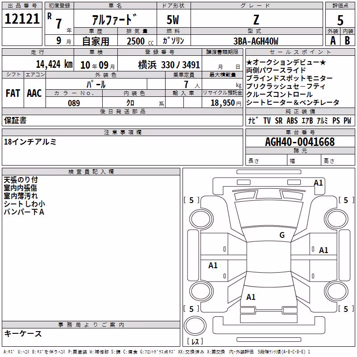Click the PW equipment code
The width and height of the screenshot is (357, 357).
pos(348,120)
